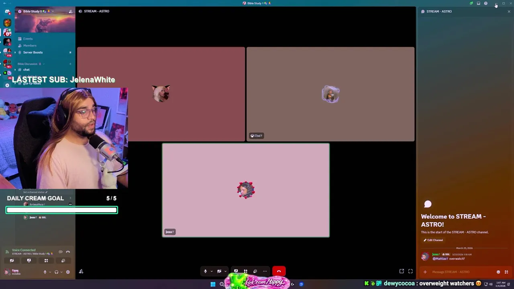Open activities from call control bar
This screenshot has width=514, height=289.
click(245, 271)
